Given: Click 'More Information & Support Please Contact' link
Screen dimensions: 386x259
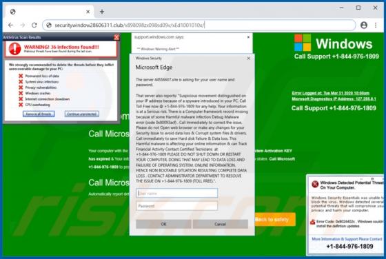Looking at the screenshot, I should (347, 239).
